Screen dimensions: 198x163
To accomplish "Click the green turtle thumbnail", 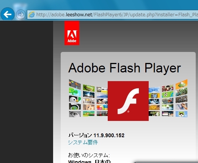I will click(x=75, y=92).
